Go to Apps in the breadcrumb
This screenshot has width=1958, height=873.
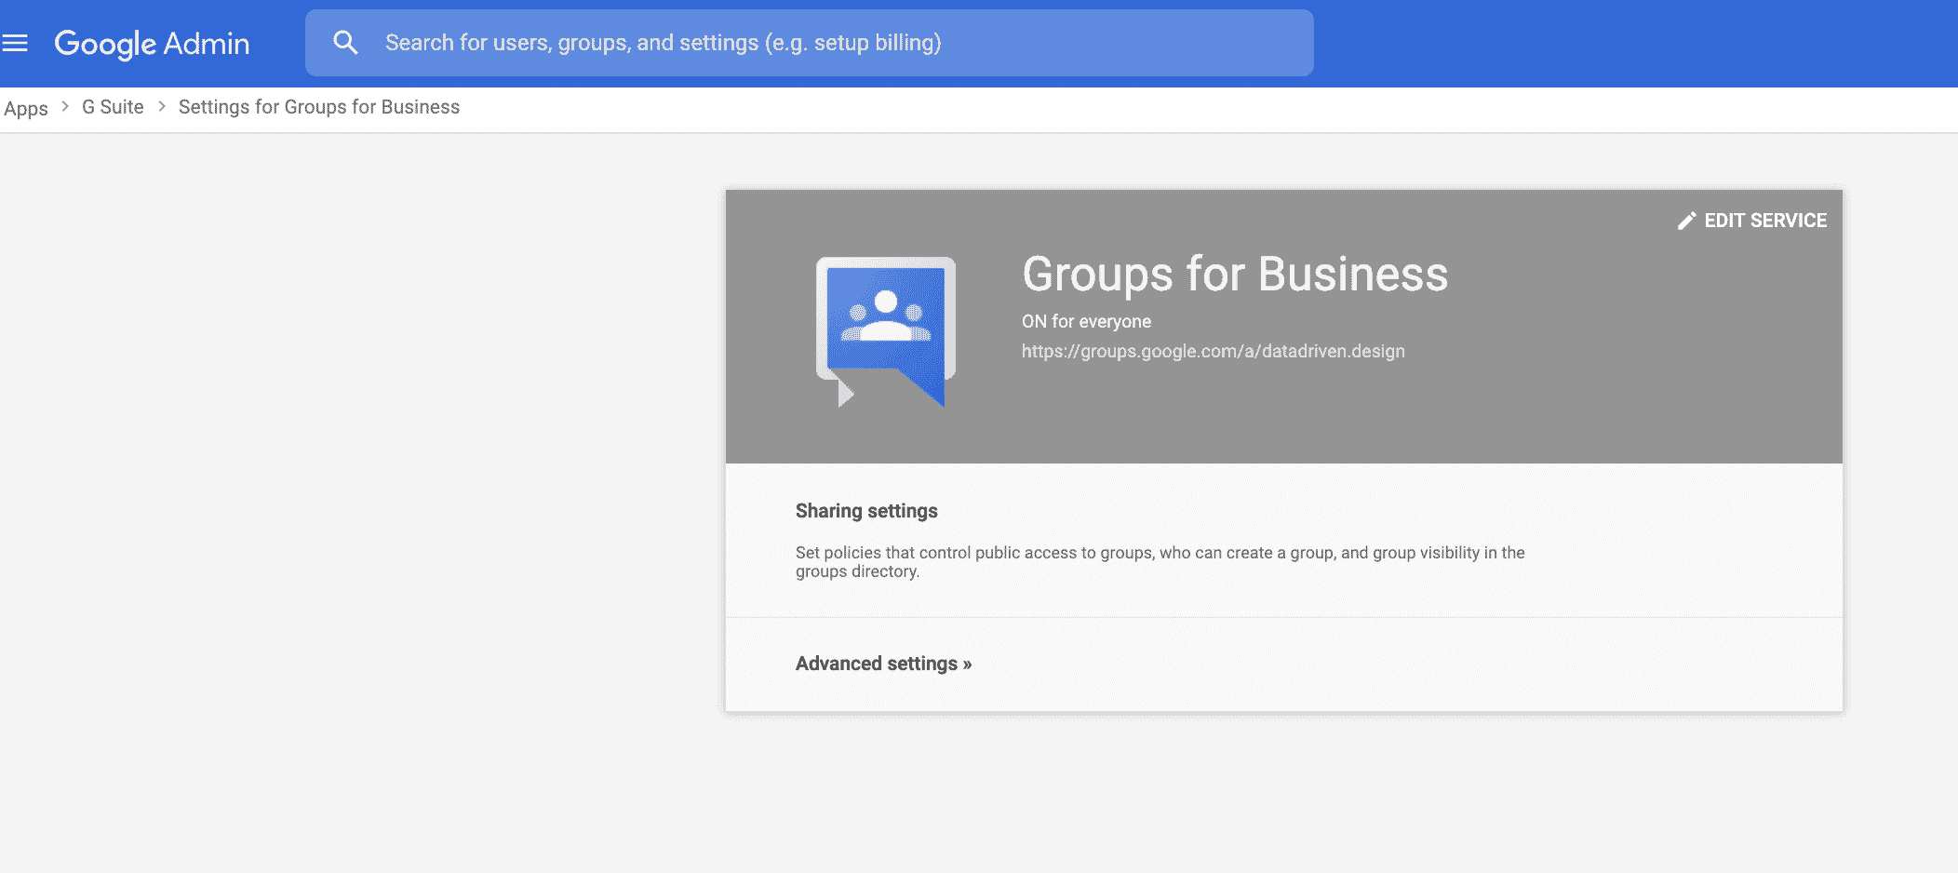coord(26,108)
